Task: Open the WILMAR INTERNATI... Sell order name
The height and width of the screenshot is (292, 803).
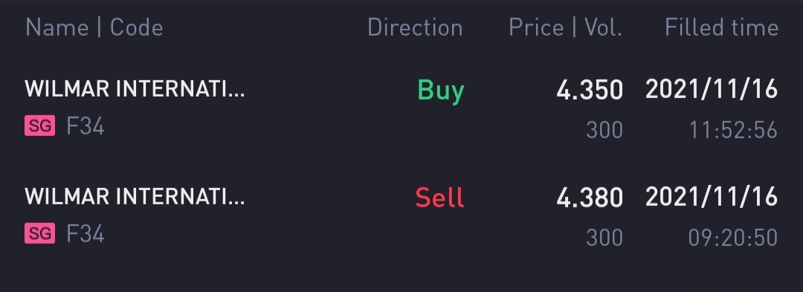Action: (135, 196)
